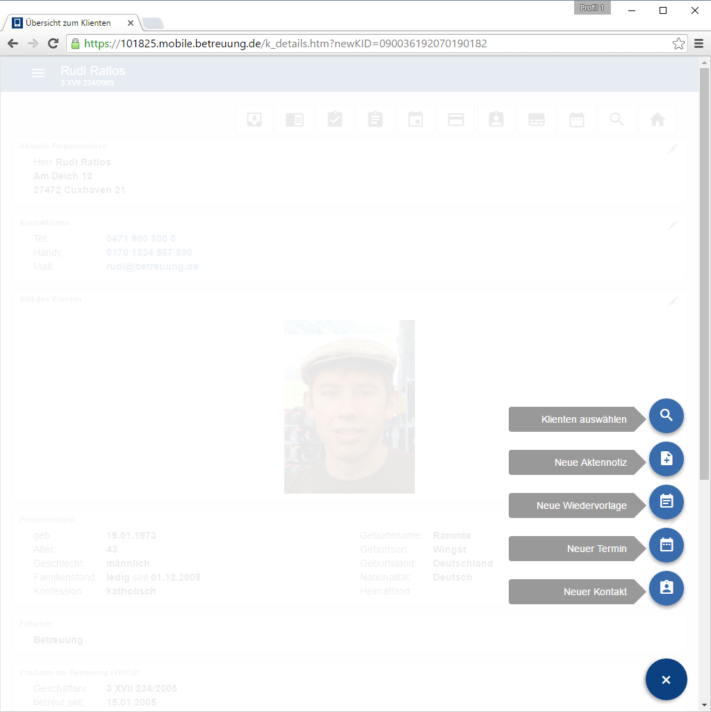Click the Geschlecht value männlich
The height and width of the screenshot is (712, 711).
[x=128, y=563]
